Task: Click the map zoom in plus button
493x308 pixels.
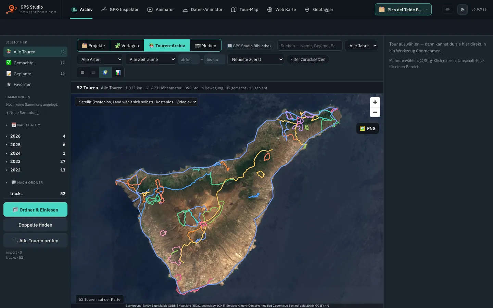Action: (375, 102)
